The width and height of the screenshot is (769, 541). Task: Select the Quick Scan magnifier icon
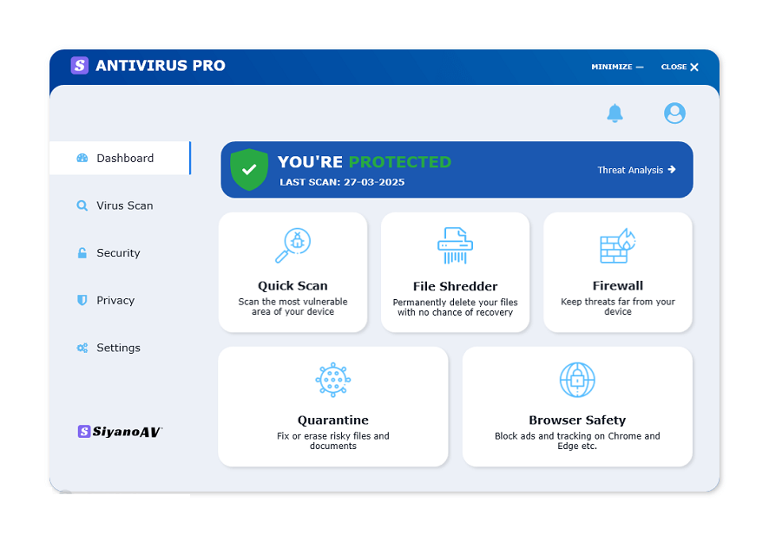click(292, 245)
